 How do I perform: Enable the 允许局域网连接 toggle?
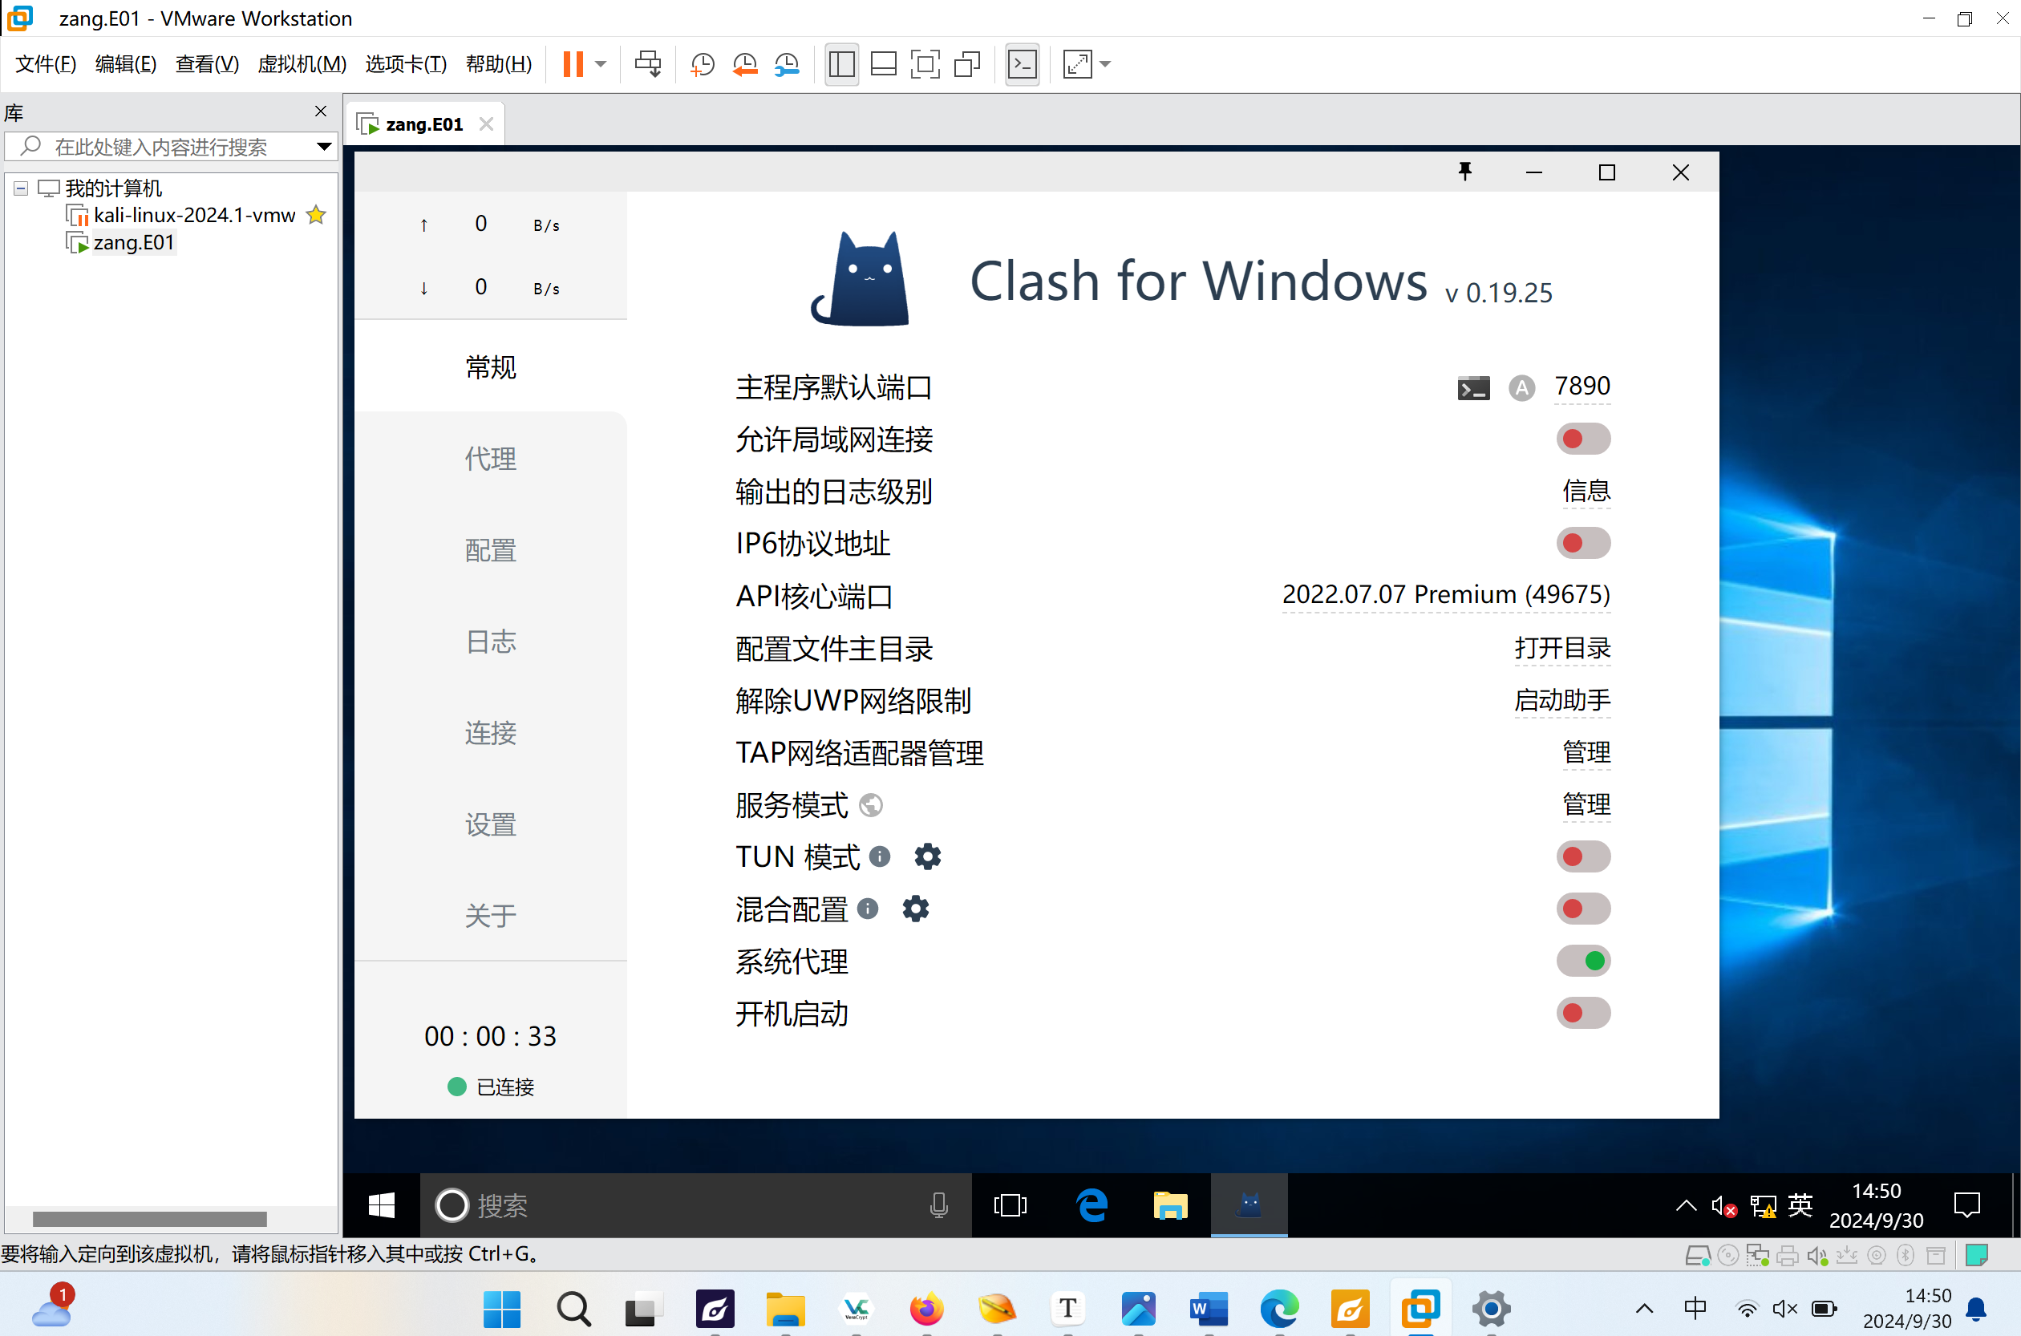pyautogui.click(x=1583, y=439)
